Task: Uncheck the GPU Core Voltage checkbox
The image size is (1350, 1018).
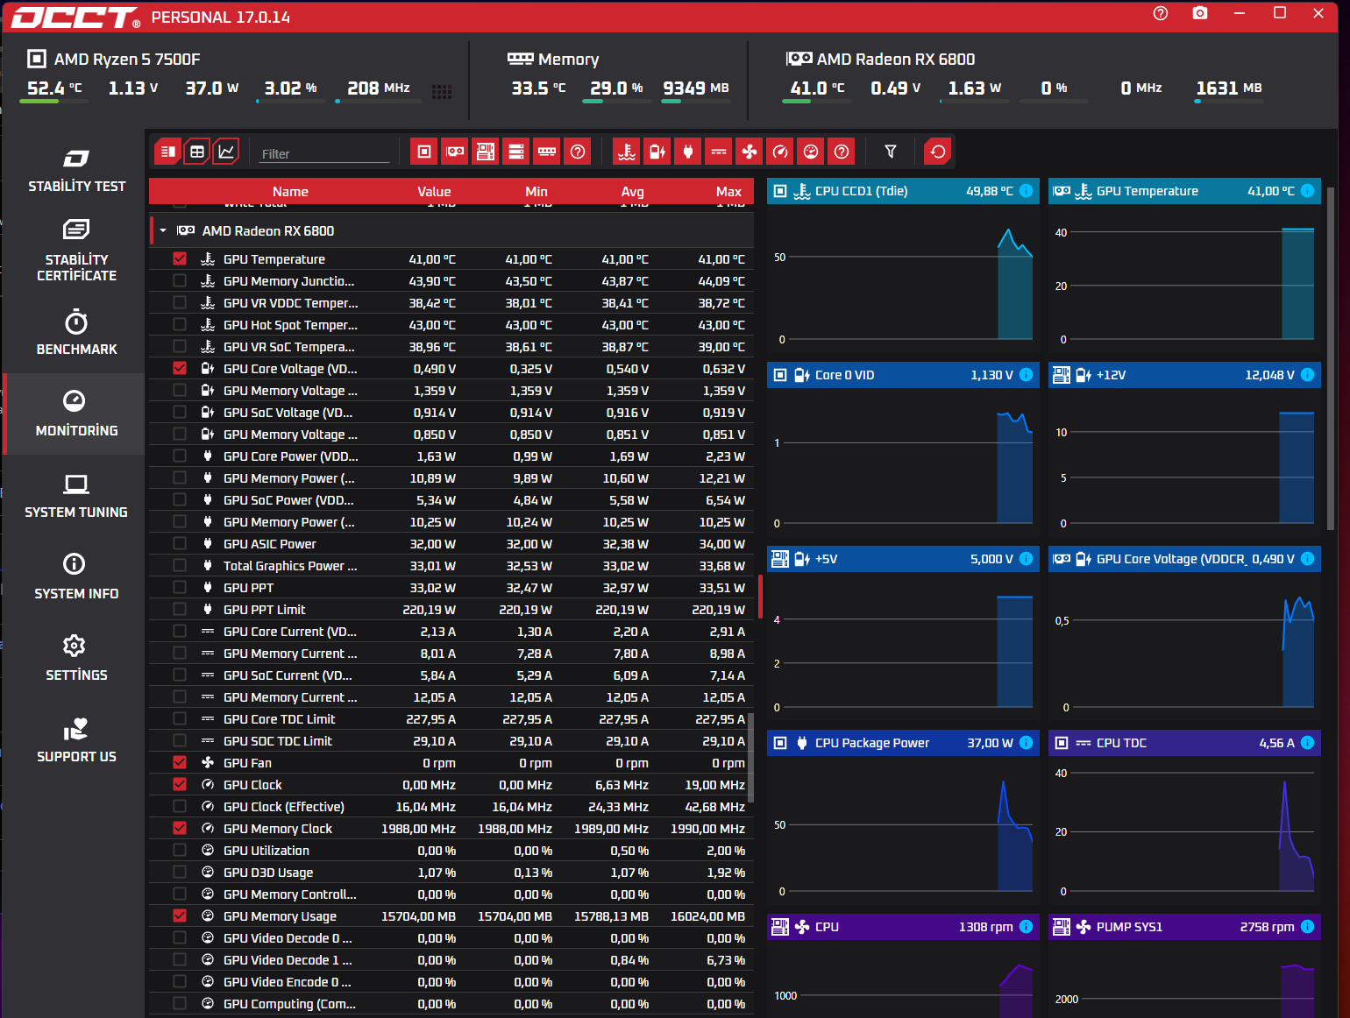Action: tap(180, 368)
